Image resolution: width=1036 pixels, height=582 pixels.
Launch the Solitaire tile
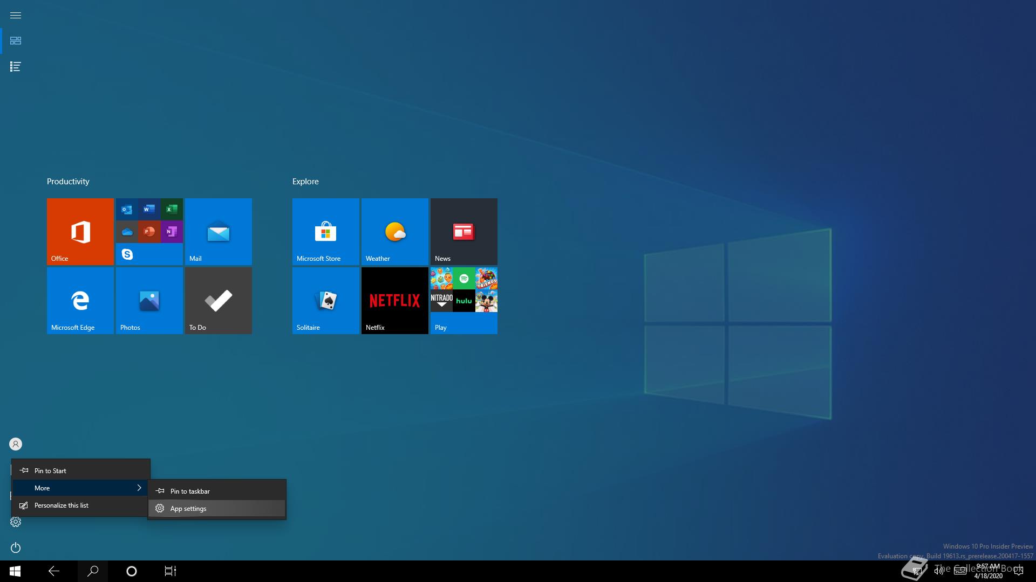click(x=325, y=301)
